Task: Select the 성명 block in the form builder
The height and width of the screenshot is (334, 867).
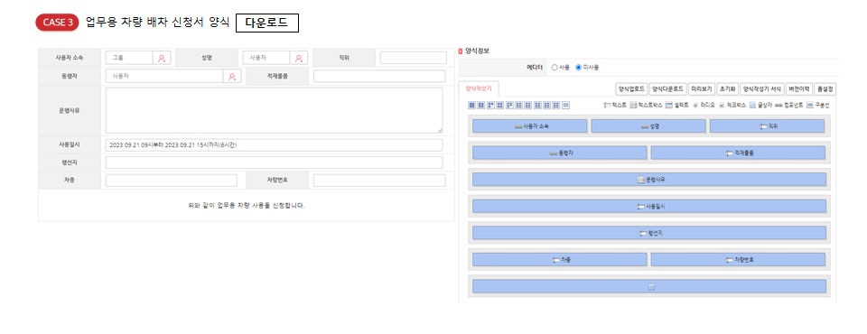Action: [648, 126]
